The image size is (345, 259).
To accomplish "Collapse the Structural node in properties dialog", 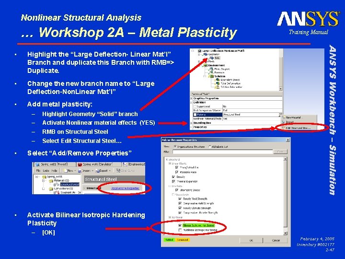I will pos(167,159).
